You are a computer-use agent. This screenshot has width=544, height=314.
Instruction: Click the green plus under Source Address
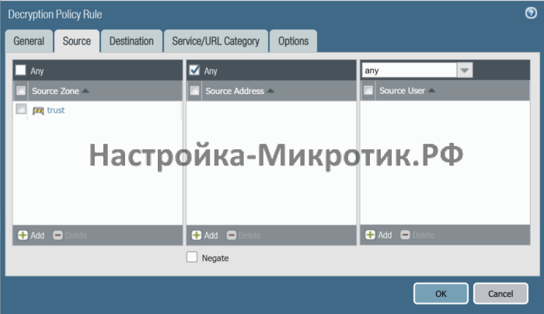(x=197, y=235)
